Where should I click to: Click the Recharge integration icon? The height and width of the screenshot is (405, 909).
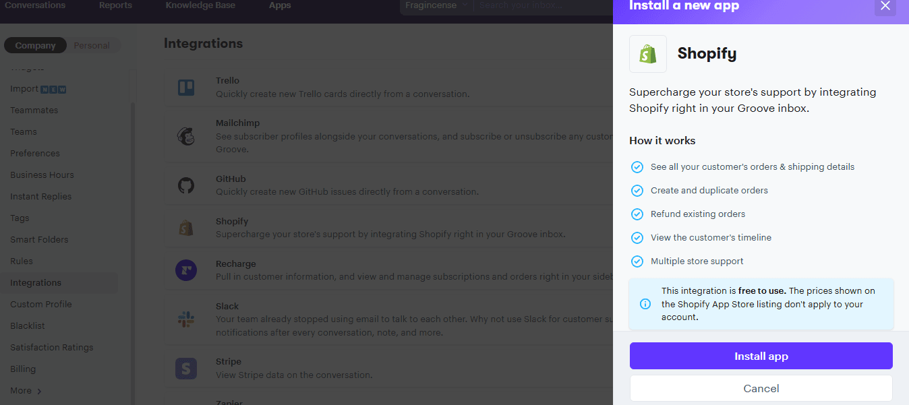pos(186,270)
